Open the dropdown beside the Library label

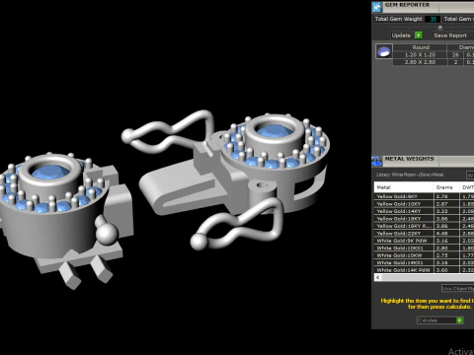pos(470,175)
